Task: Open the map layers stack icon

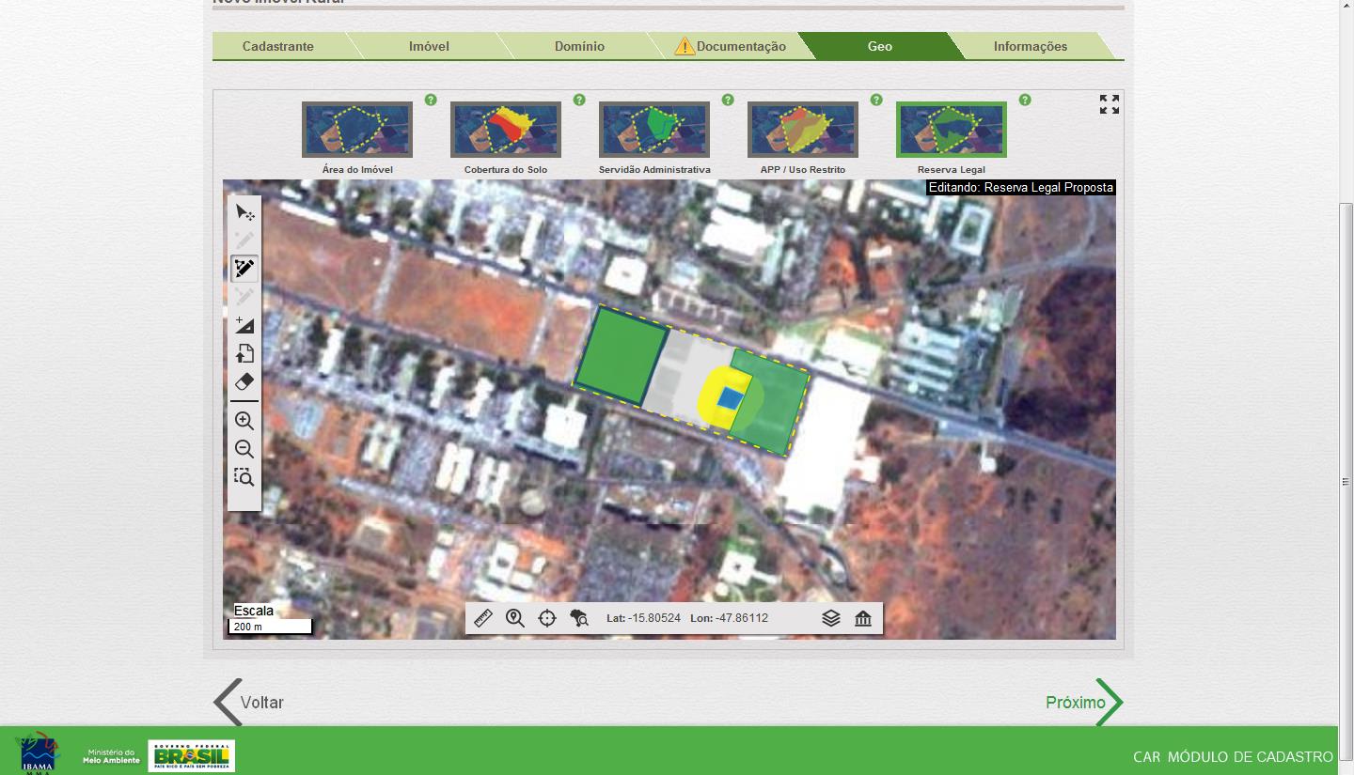Action: pyautogui.click(x=831, y=618)
